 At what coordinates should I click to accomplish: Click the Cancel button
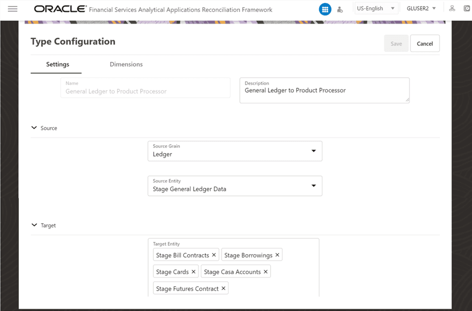point(424,43)
